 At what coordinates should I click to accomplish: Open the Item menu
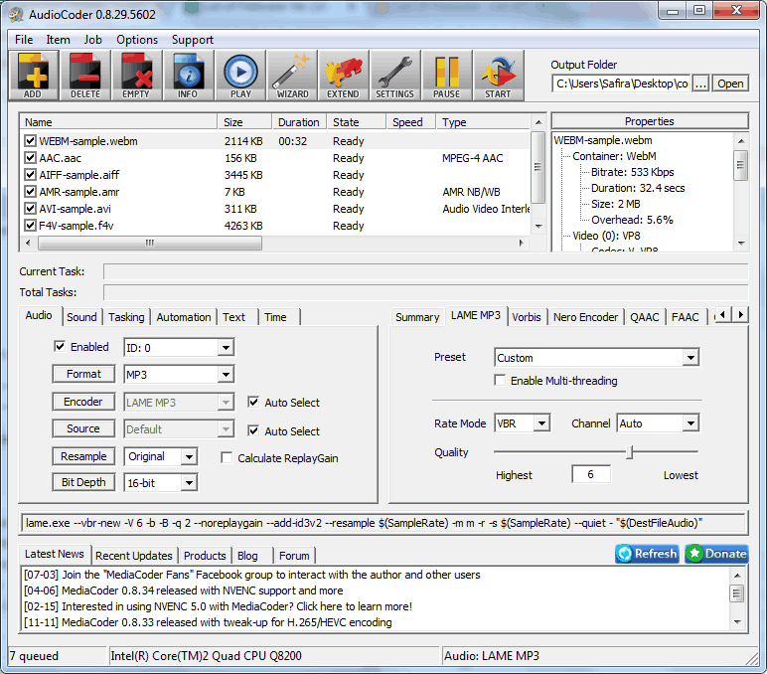[59, 40]
